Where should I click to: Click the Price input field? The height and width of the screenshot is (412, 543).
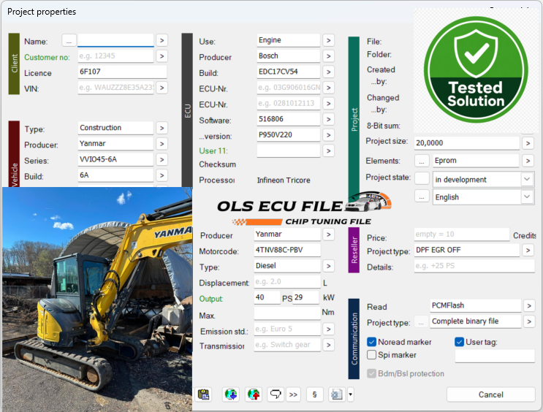coord(462,234)
